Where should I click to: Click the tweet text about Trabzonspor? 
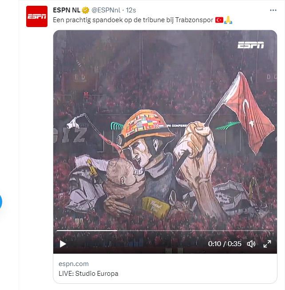133,20
